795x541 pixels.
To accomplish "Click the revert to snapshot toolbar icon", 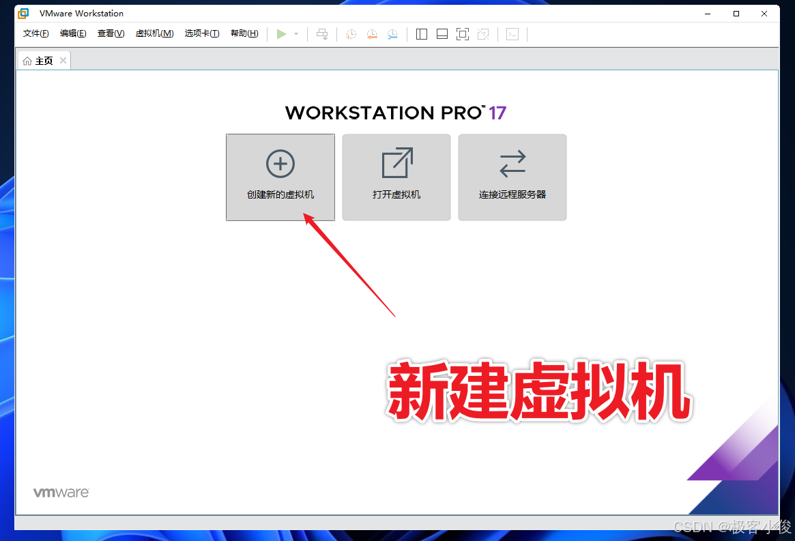I will point(372,34).
